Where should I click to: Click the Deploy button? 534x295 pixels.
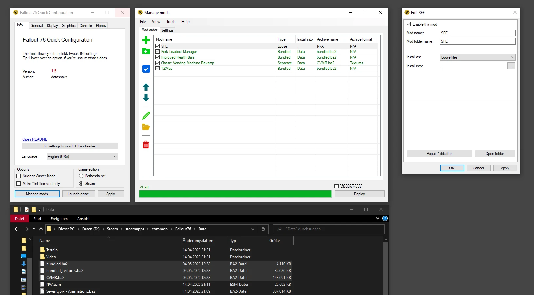(x=359, y=194)
